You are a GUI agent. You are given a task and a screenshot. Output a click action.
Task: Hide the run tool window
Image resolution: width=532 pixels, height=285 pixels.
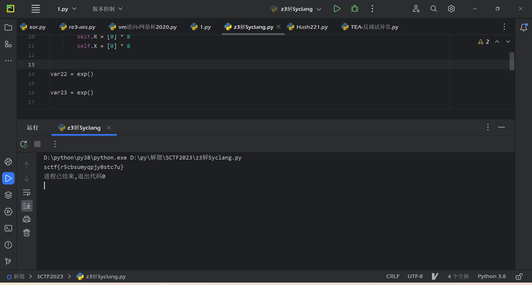[502, 127]
